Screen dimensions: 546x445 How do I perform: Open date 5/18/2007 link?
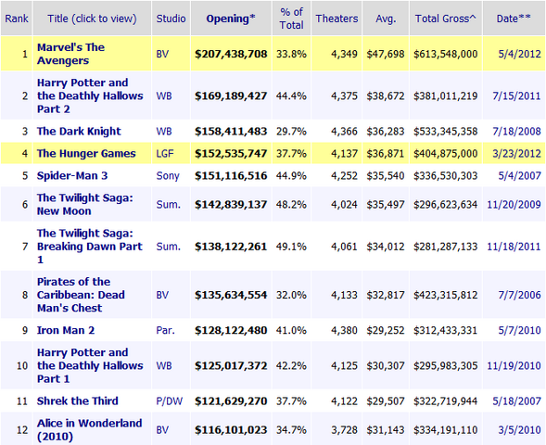(516, 401)
